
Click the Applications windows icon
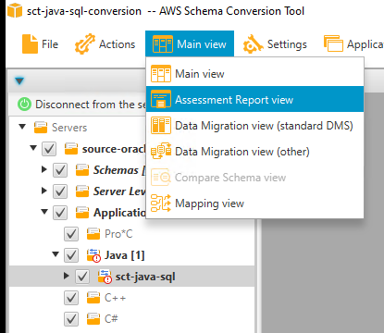(333, 43)
